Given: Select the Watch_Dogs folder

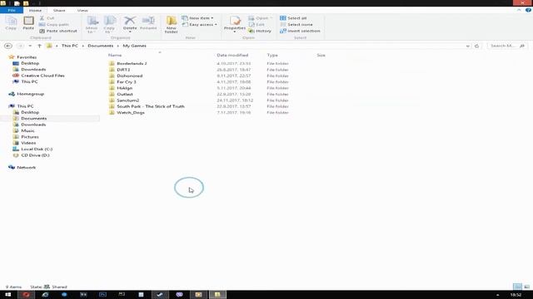Looking at the screenshot, I should click(x=131, y=112).
